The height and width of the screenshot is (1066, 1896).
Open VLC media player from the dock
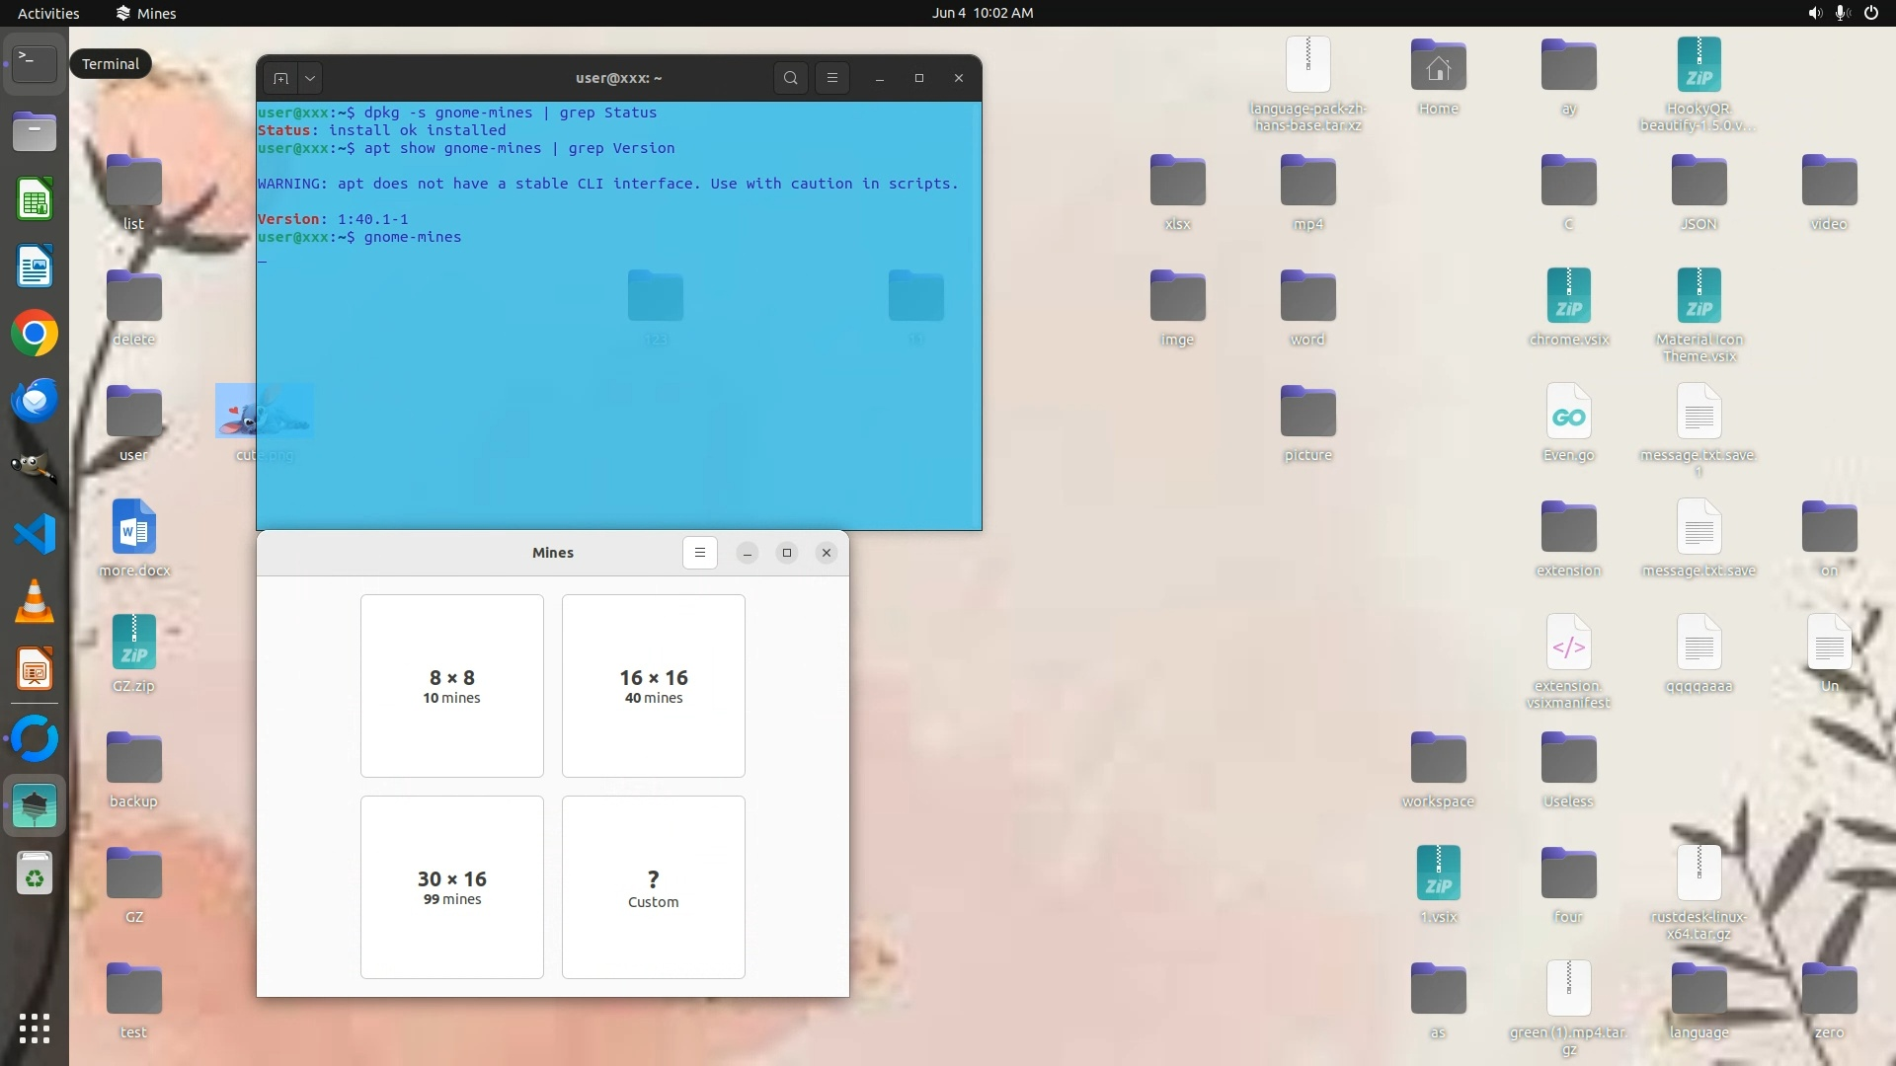click(x=35, y=601)
